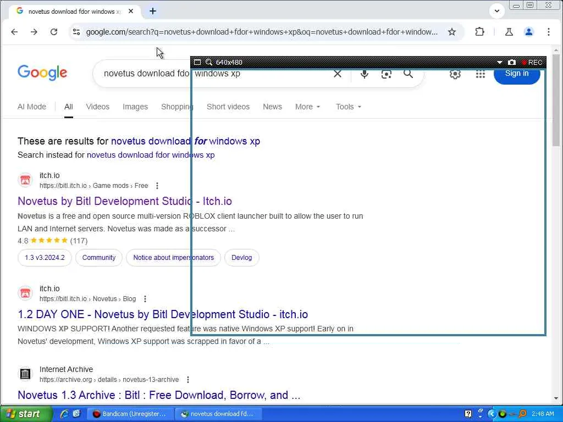Click the Sign in button
The height and width of the screenshot is (422, 563).
pos(517,74)
